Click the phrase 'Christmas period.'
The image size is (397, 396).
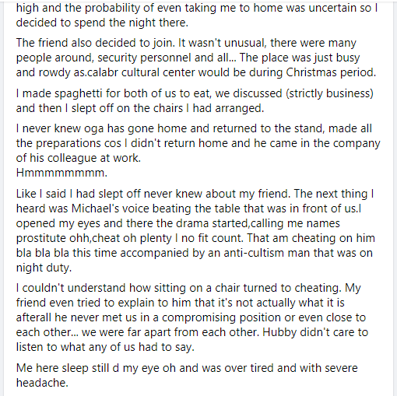331,72
